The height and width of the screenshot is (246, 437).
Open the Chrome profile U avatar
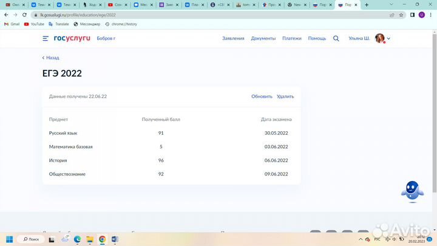pyautogui.click(x=422, y=15)
